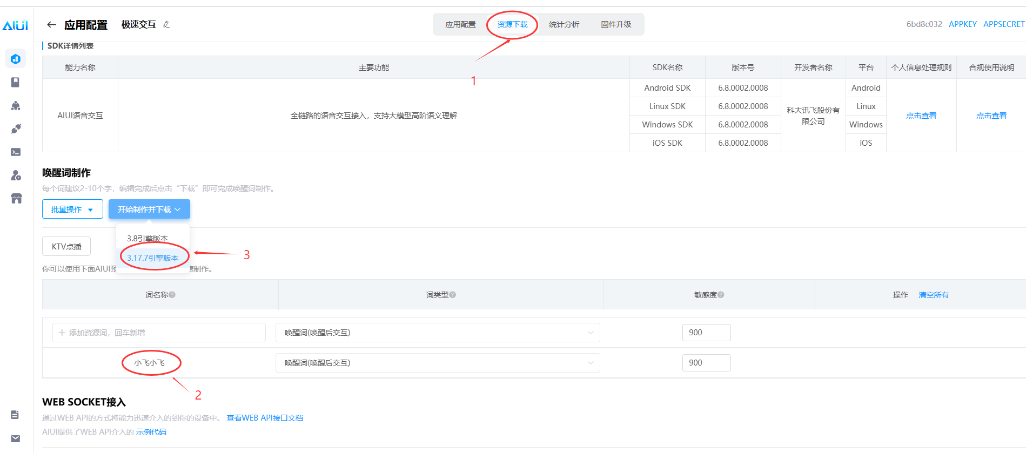
Task: Click the back arrow beside 应用配置
Action: pos(51,24)
